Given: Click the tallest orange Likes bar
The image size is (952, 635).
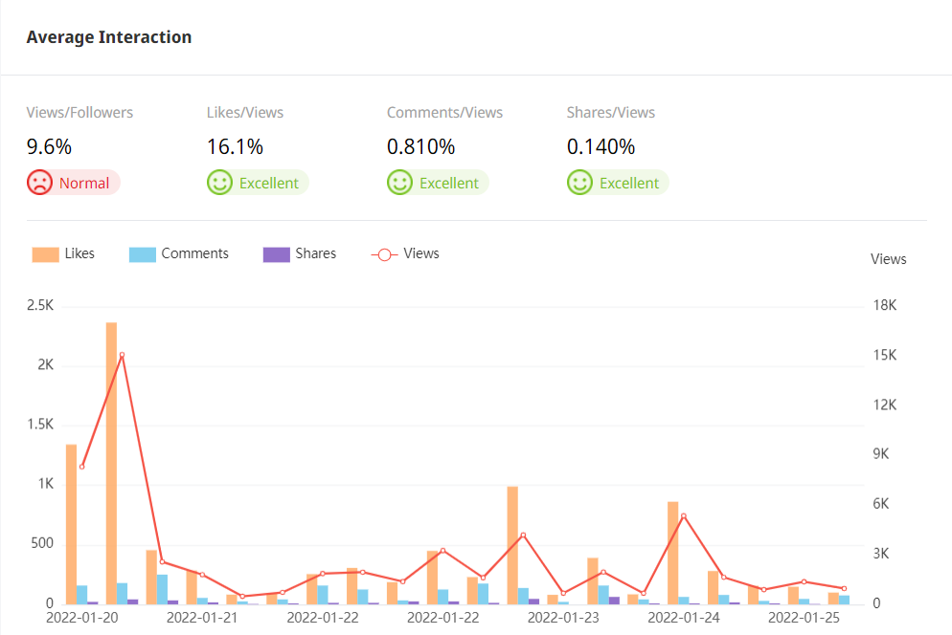Looking at the screenshot, I should click(x=111, y=463).
